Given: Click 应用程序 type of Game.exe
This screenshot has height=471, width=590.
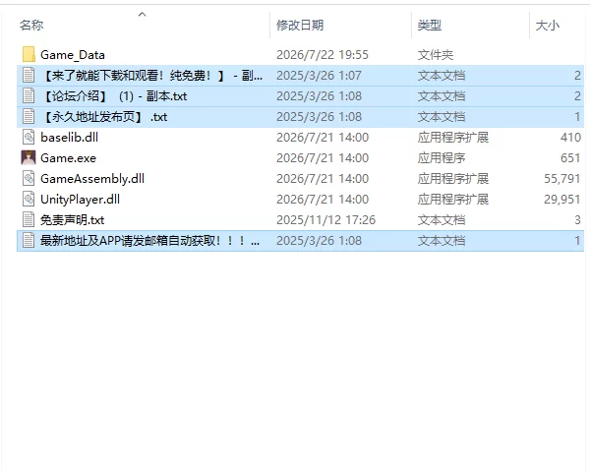Looking at the screenshot, I should point(442,158).
